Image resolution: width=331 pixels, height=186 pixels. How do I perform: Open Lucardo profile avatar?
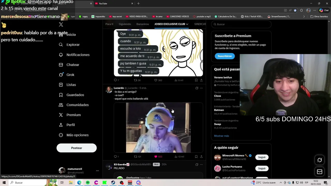(x=109, y=90)
